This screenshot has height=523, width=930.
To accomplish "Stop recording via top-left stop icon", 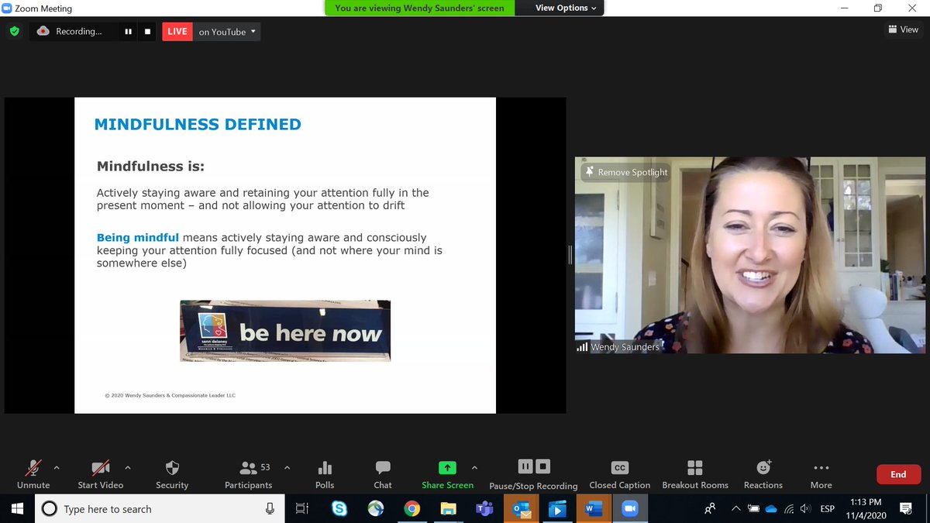I will pyautogui.click(x=148, y=32).
